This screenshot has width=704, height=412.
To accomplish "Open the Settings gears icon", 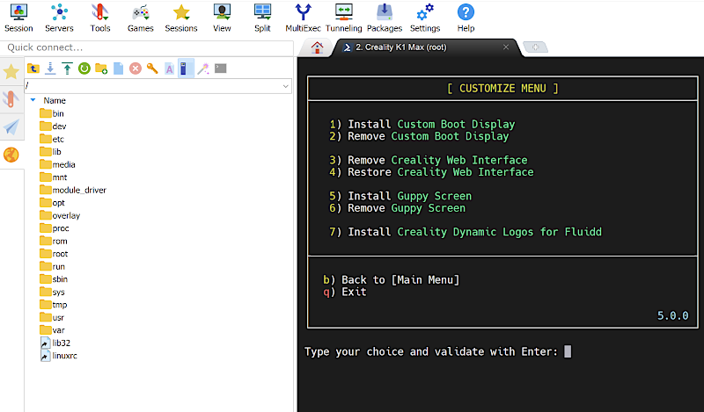I will tap(425, 18).
